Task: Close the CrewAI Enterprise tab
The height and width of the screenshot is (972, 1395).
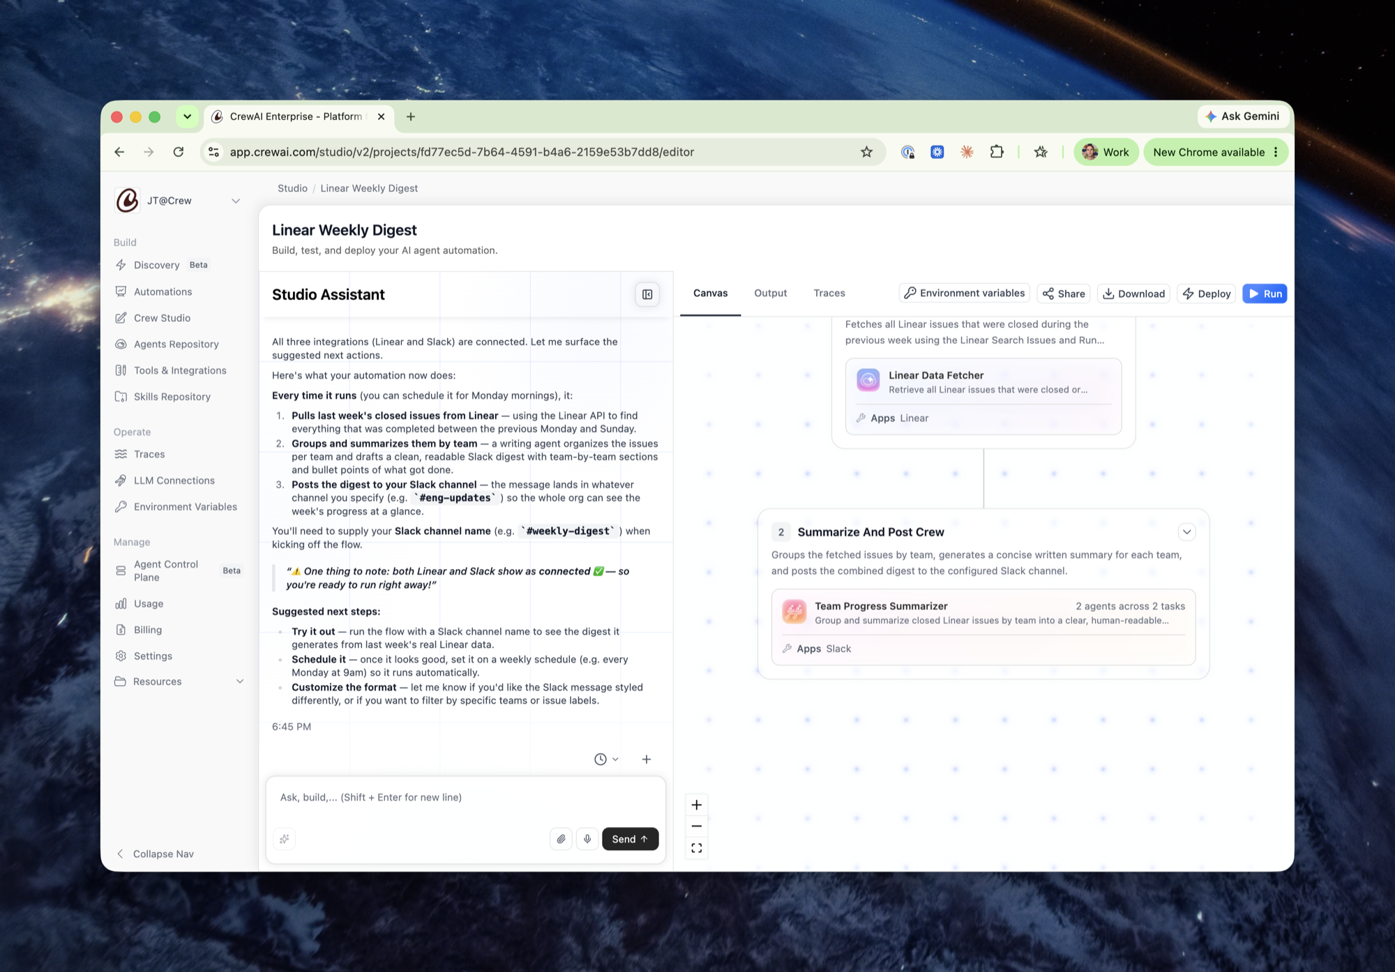Action: coord(382,116)
